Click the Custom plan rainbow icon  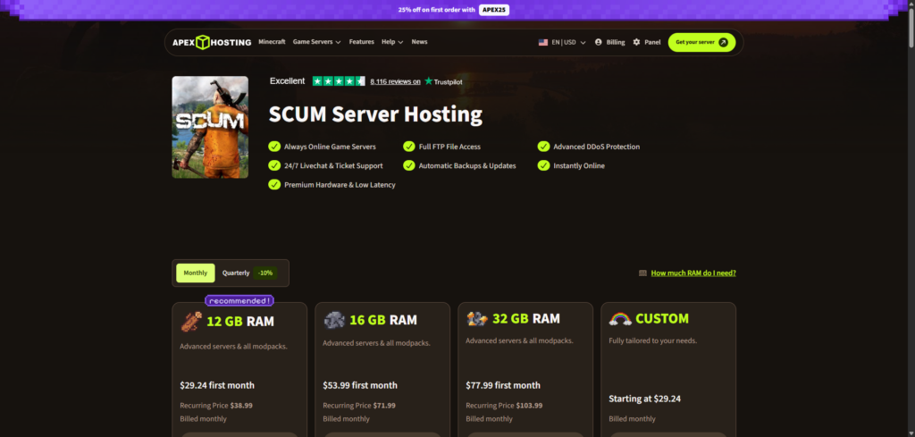coord(620,318)
